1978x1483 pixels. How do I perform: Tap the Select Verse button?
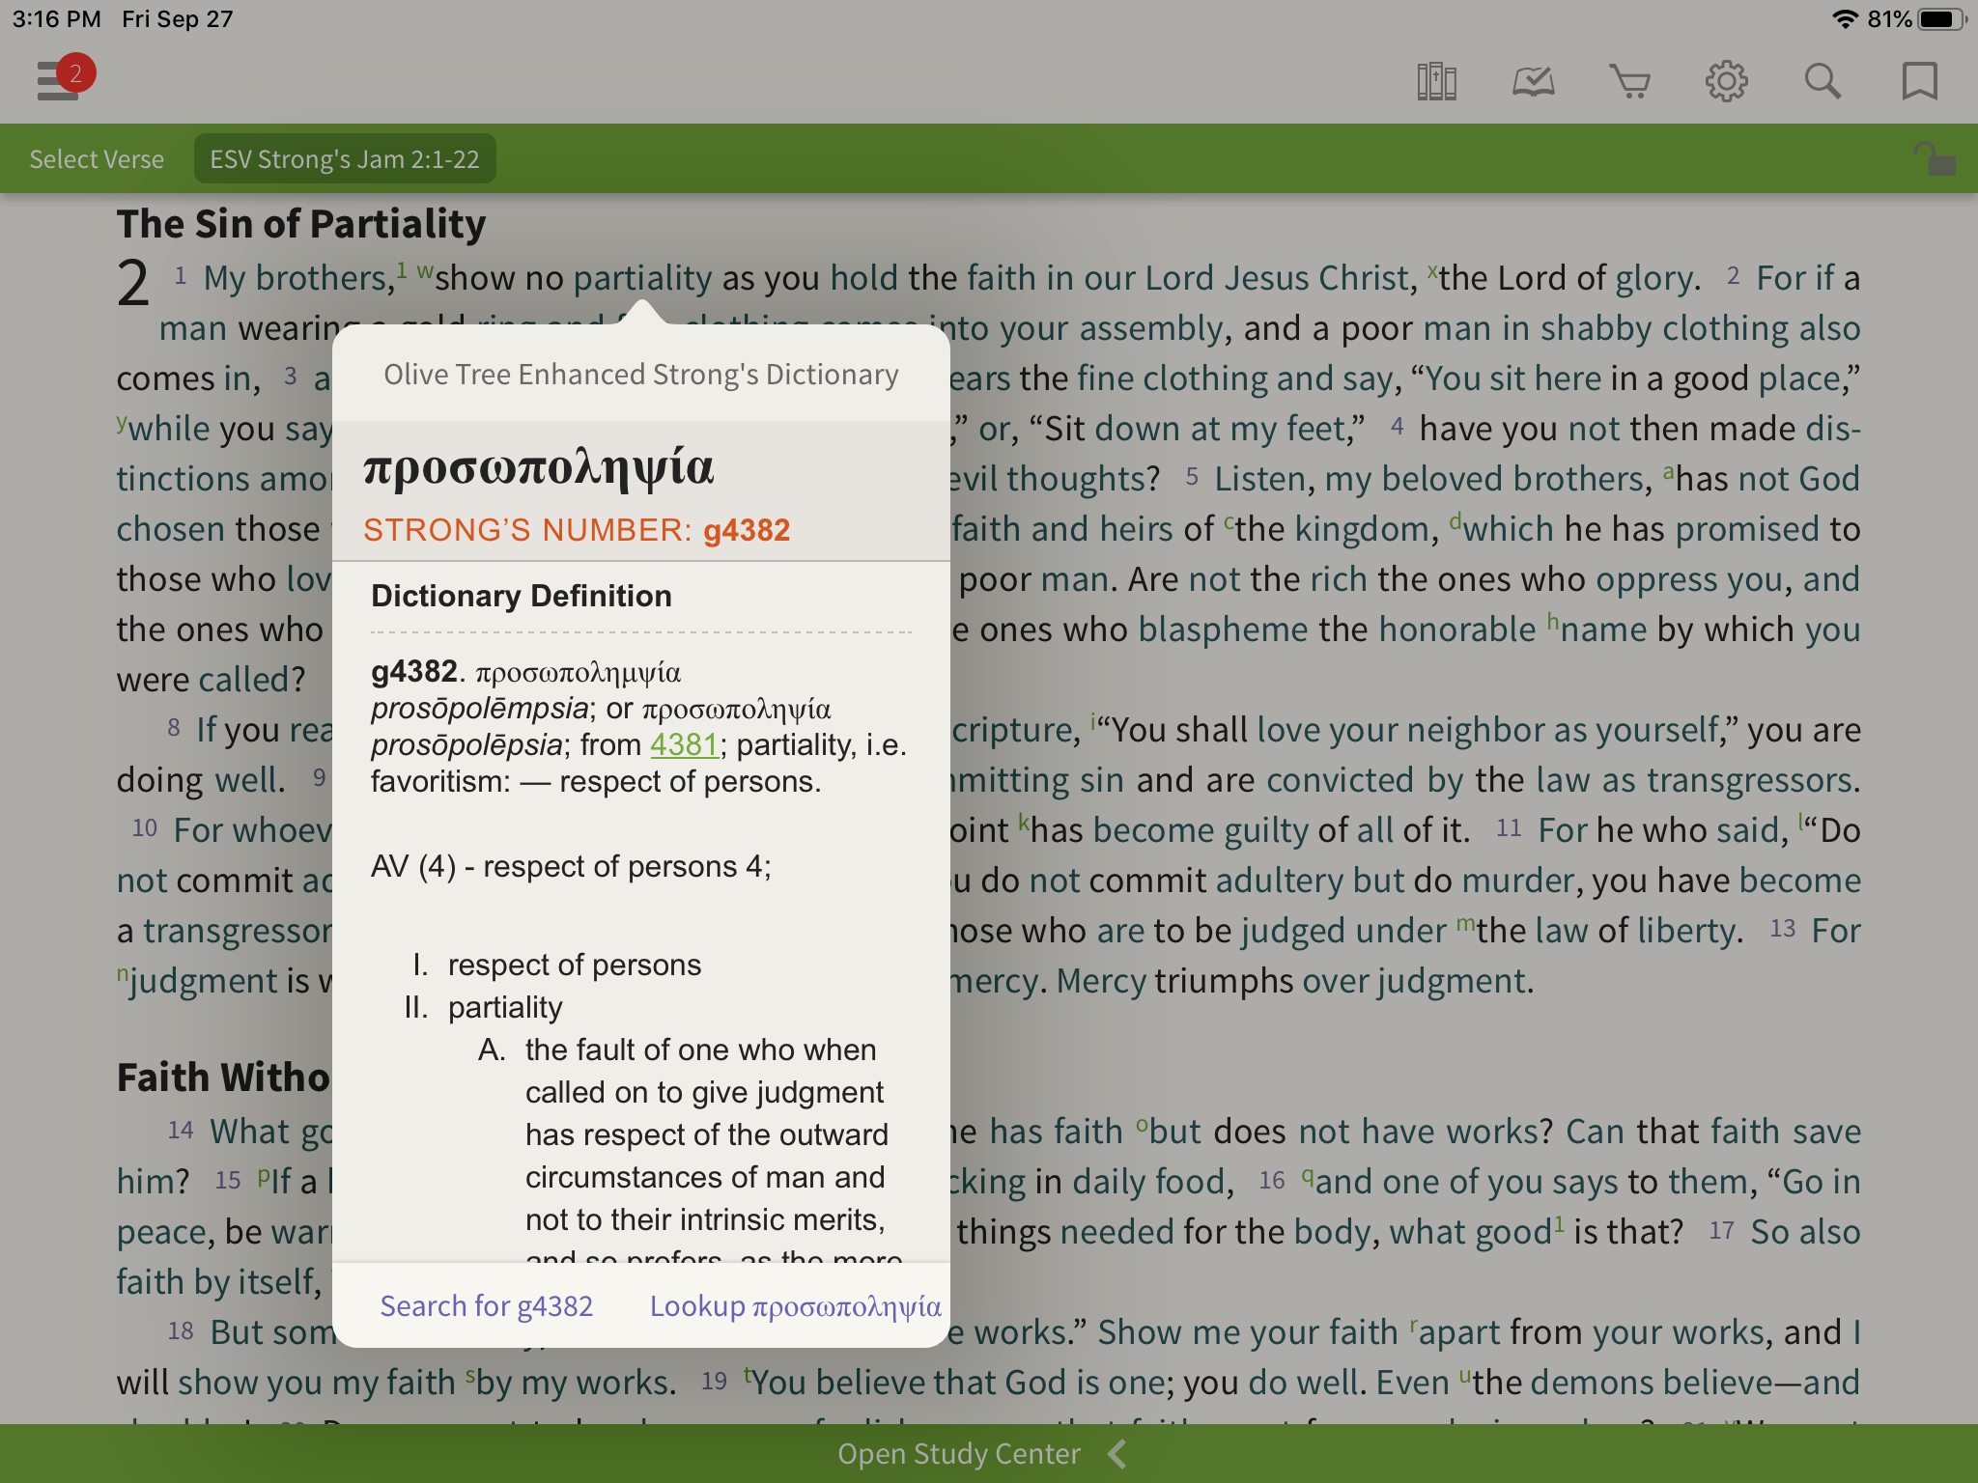pyautogui.click(x=97, y=159)
